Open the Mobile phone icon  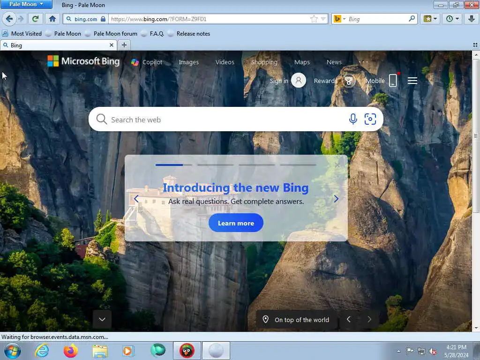click(393, 81)
